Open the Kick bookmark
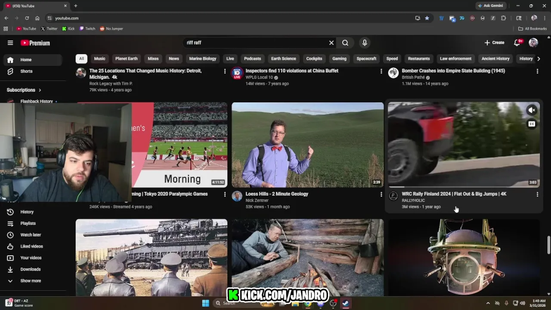 click(x=68, y=29)
